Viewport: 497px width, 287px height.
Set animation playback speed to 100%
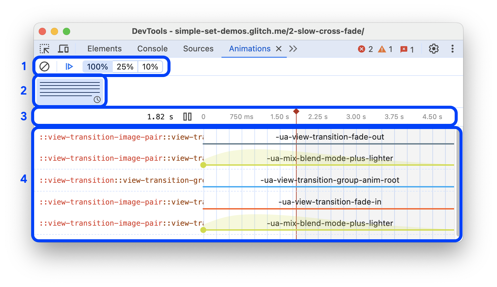[x=97, y=67]
